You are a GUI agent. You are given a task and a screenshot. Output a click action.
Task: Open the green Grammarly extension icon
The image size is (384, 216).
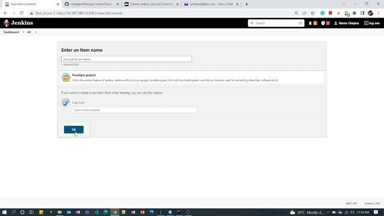pyautogui.click(x=322, y=13)
